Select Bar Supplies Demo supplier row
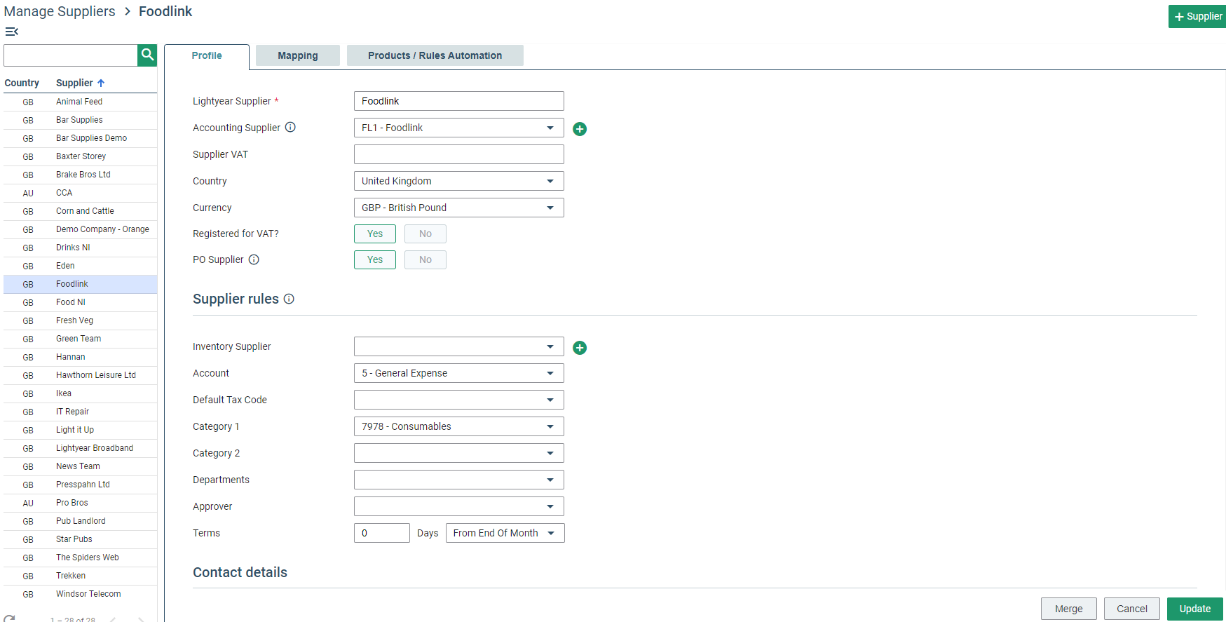Screen dimensions: 1226x622 point(81,138)
